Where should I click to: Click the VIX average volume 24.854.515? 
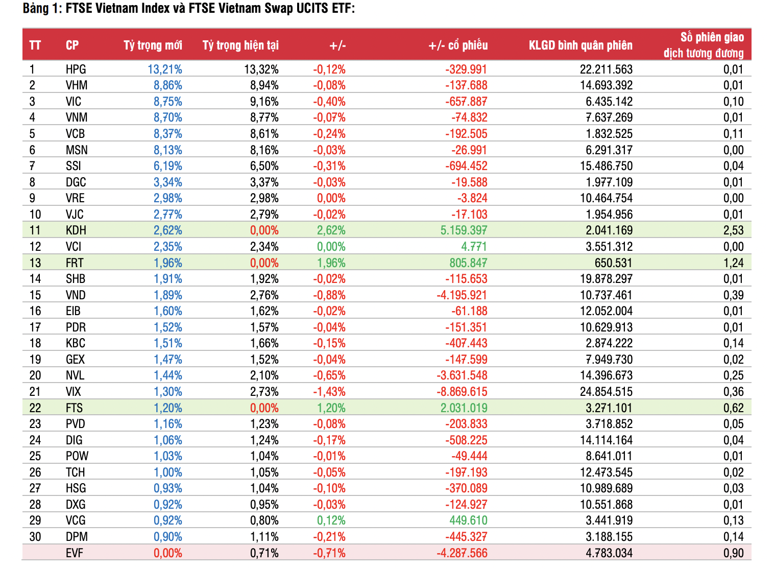[606, 392]
